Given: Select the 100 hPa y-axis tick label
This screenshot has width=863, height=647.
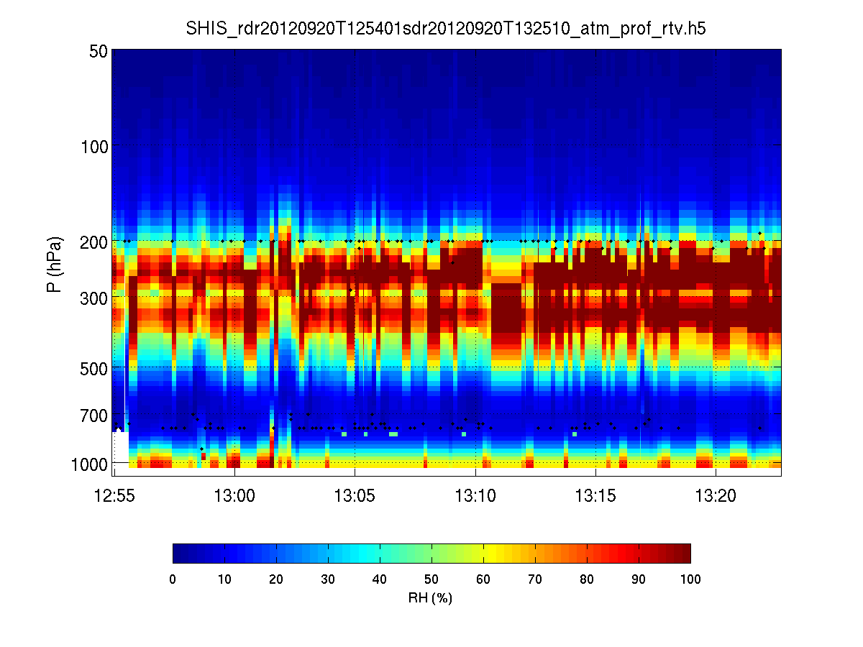Looking at the screenshot, I should (x=90, y=147).
